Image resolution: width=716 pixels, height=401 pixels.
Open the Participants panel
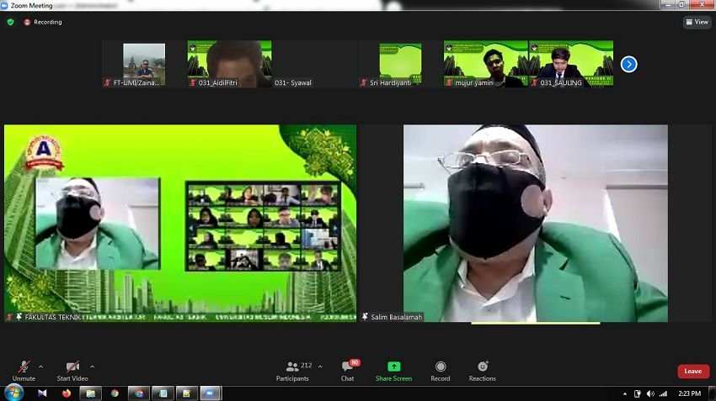click(x=293, y=371)
